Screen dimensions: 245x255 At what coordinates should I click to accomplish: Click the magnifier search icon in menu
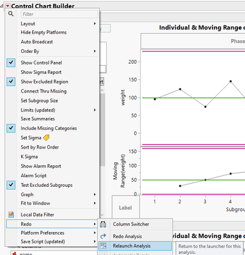click(x=11, y=14)
